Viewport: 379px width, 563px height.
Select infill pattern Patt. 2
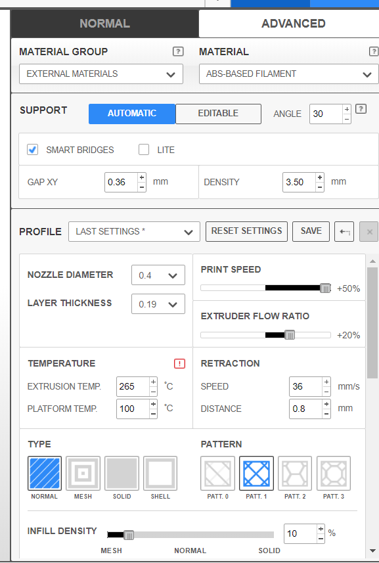tap(295, 473)
